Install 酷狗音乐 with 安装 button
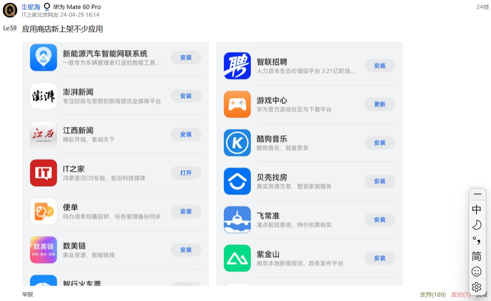 tap(380, 143)
